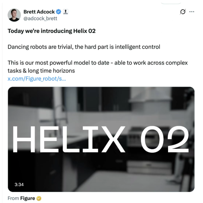Viewport: 203px width, 203px height.
Task: Click the 'tasks & long time horizons' text line
Action: pos(41,71)
